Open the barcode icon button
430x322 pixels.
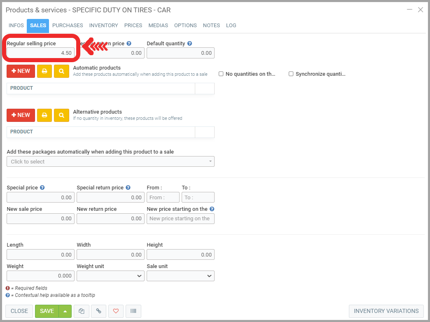point(133,311)
